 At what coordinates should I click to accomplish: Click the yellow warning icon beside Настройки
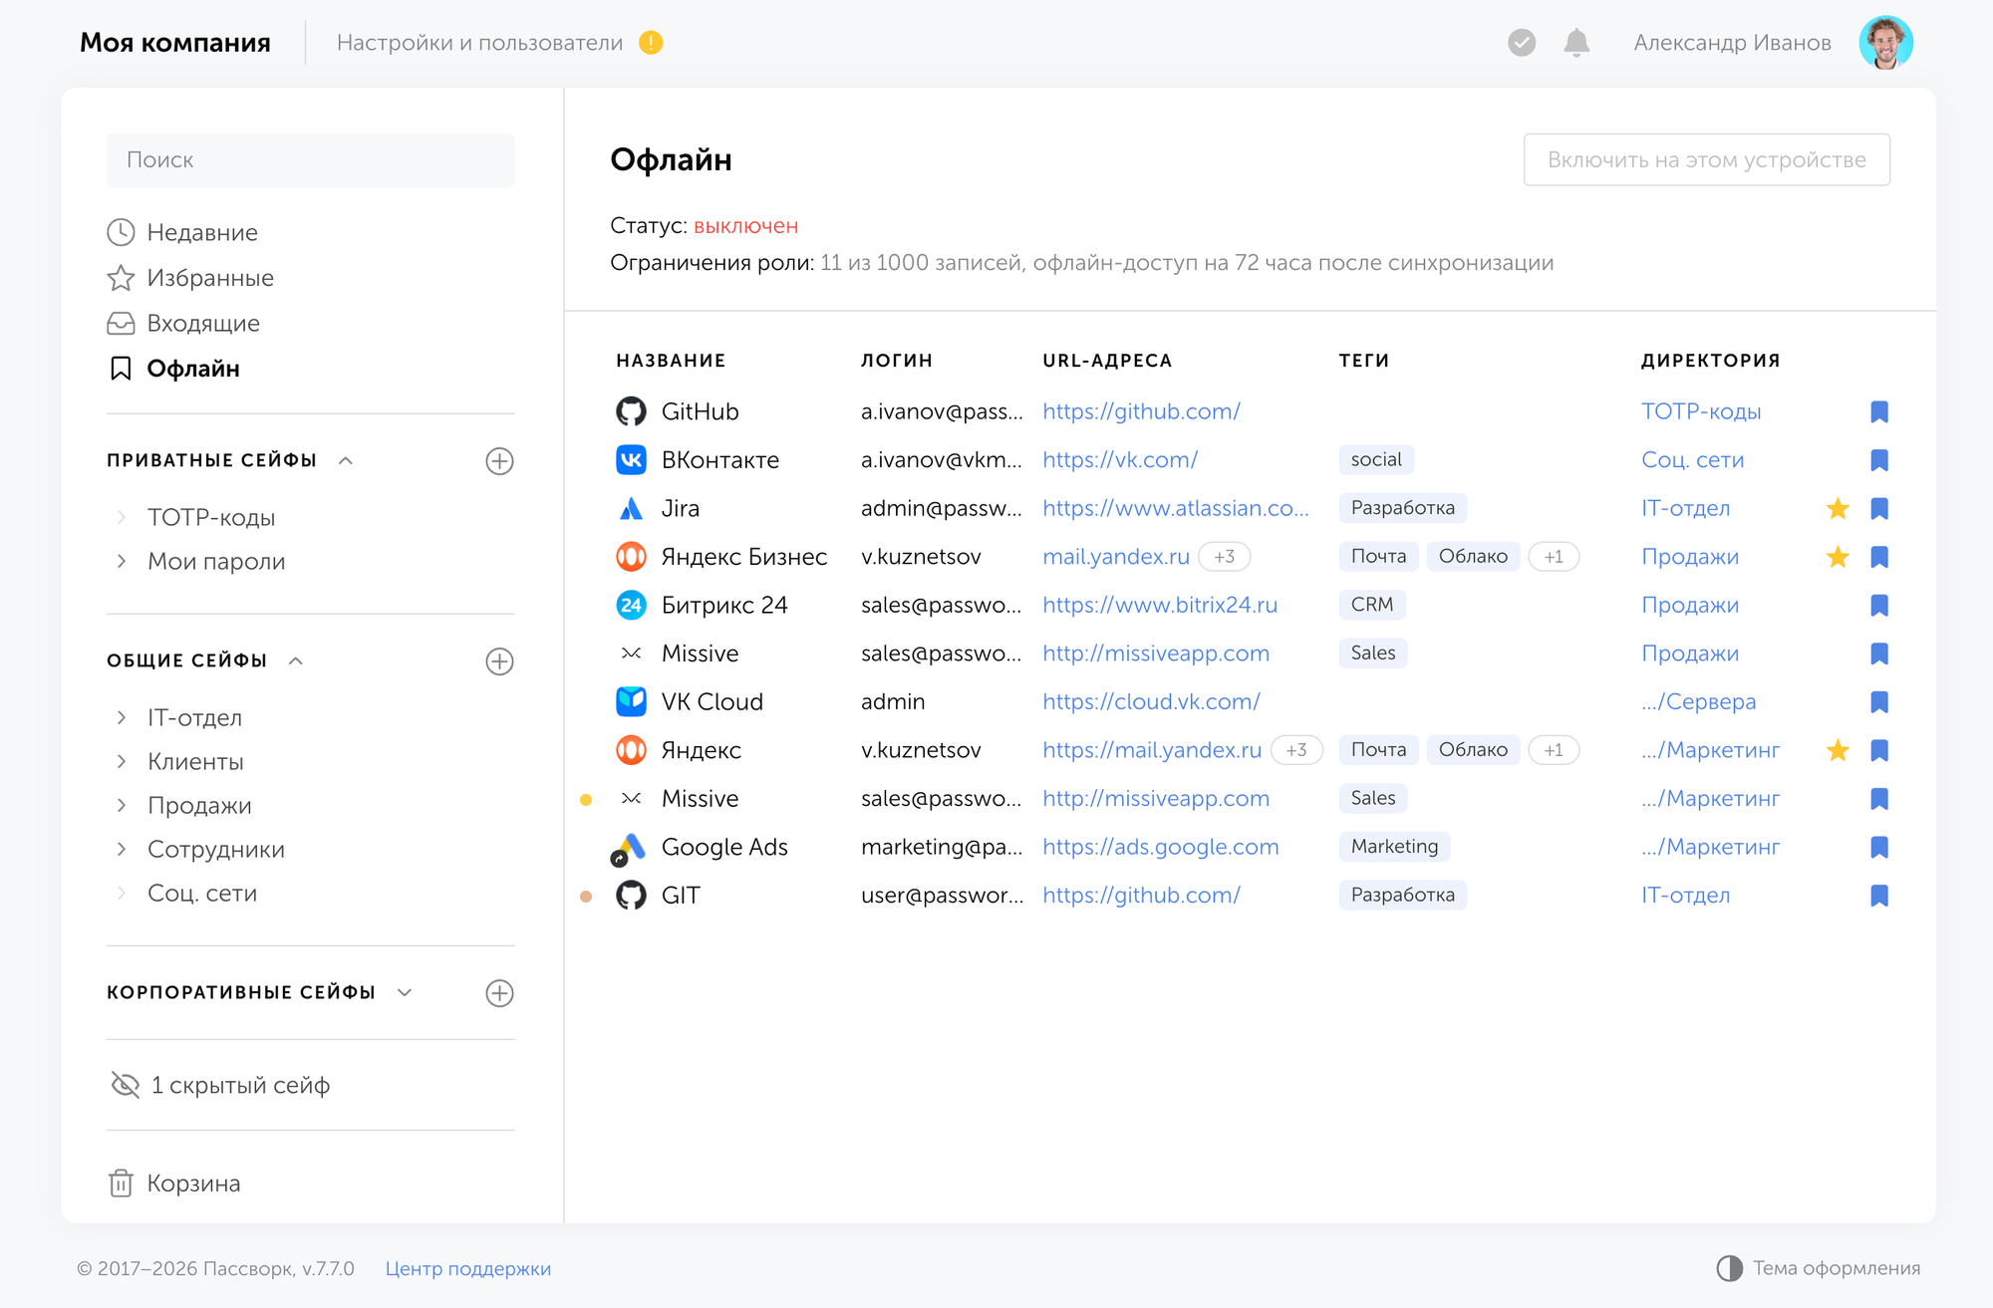pos(651,43)
